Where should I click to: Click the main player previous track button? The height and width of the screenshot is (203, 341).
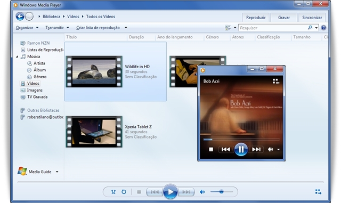coord(155,192)
